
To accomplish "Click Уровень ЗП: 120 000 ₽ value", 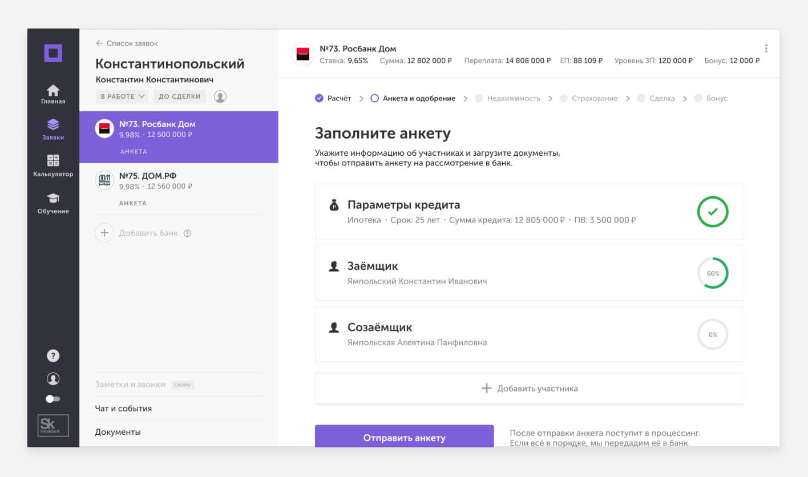I will (676, 60).
